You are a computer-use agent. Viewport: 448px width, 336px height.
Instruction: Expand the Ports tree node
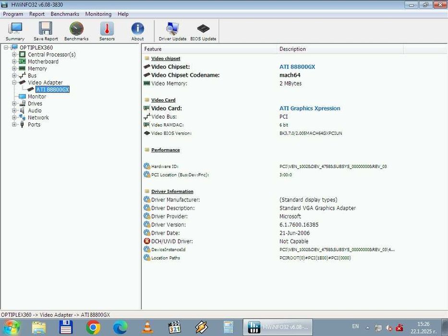14,124
